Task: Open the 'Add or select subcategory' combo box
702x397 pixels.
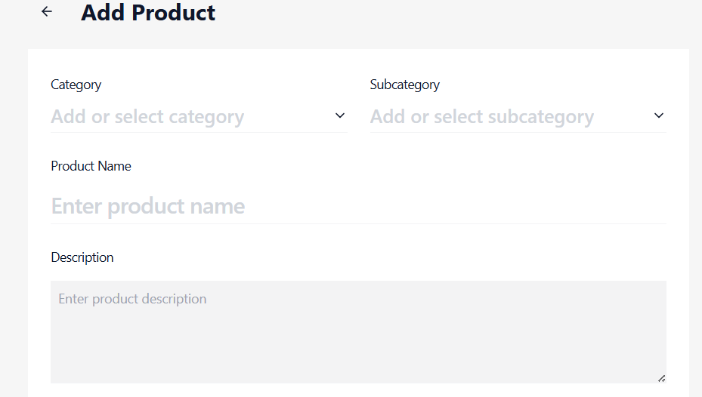Action: pyautogui.click(x=518, y=117)
